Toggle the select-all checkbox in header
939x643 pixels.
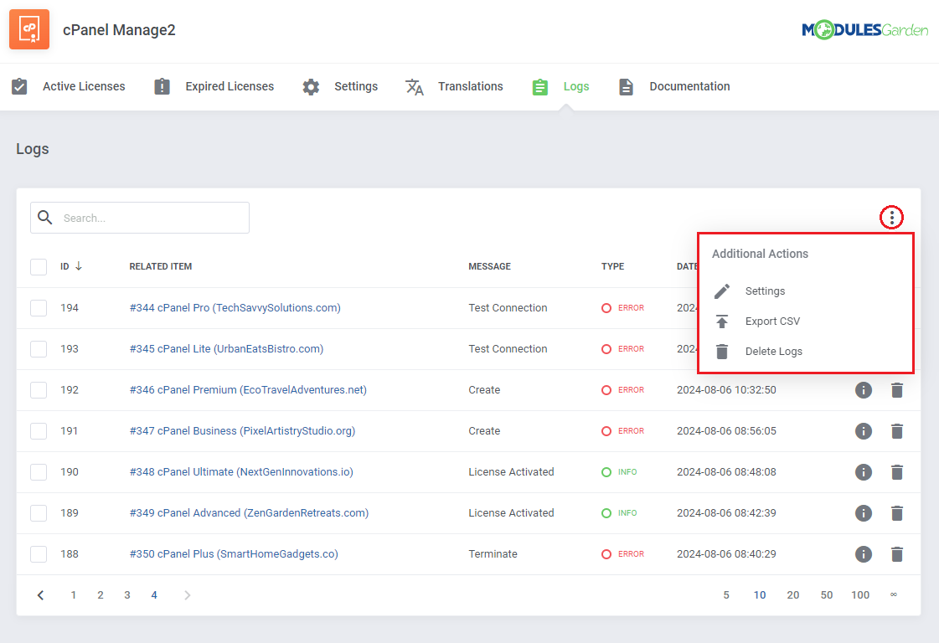(x=39, y=266)
